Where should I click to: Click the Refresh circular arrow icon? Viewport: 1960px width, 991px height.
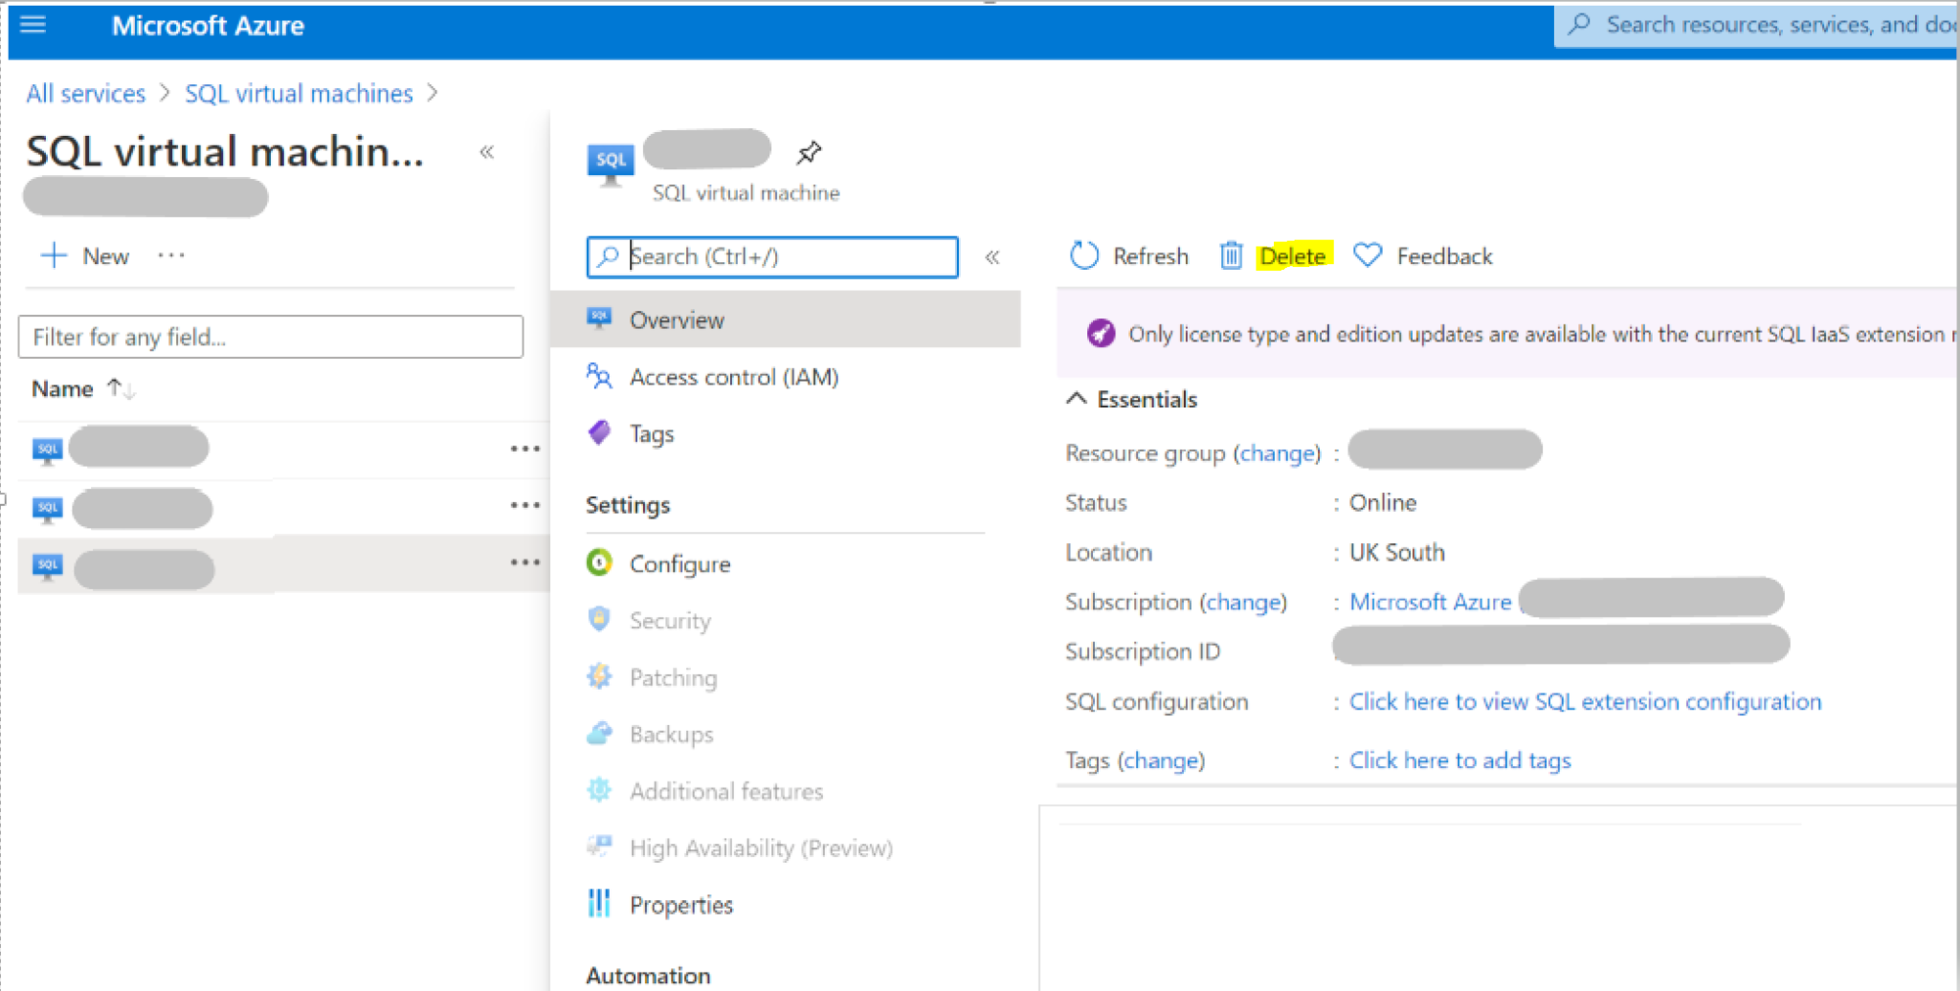click(x=1083, y=255)
